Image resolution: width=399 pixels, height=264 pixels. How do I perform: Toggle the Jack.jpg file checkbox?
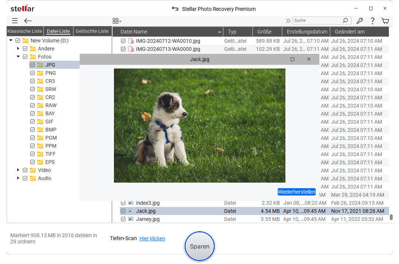point(123,211)
